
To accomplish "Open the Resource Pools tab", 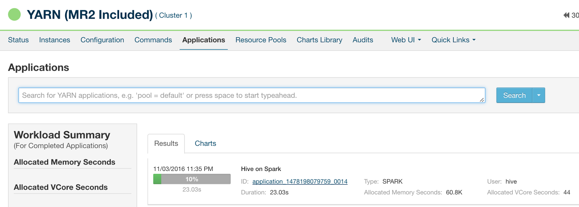I will 261,40.
